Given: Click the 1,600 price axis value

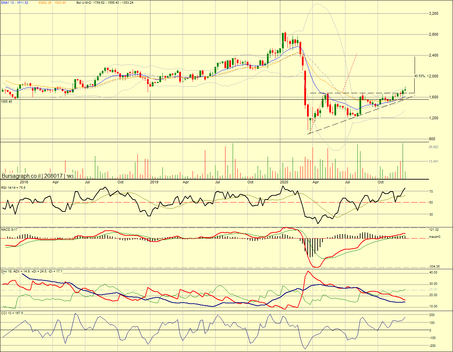Looking at the screenshot, I should tap(433, 97).
